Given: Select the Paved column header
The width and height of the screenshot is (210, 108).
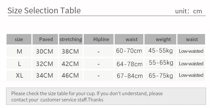Looking at the screenshot, I should pos(45,39).
